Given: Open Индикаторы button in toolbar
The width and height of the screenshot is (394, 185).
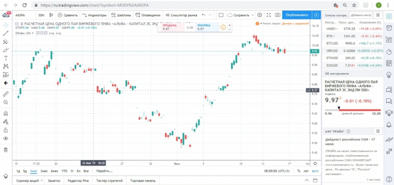Looking at the screenshot, I should click(94, 15).
